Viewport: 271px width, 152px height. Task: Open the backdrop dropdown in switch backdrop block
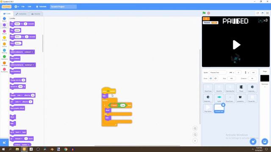[29, 65]
